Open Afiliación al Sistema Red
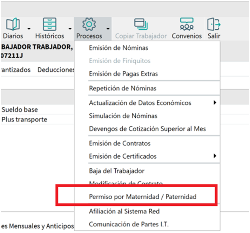Image resolution: width=250 pixels, height=233 pixels. point(124,211)
